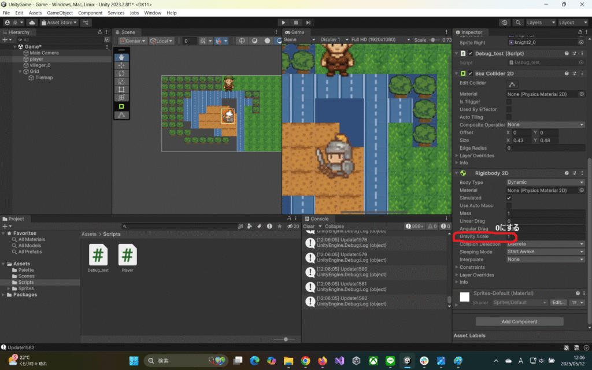Select the Sprites folder in Project

coord(26,288)
